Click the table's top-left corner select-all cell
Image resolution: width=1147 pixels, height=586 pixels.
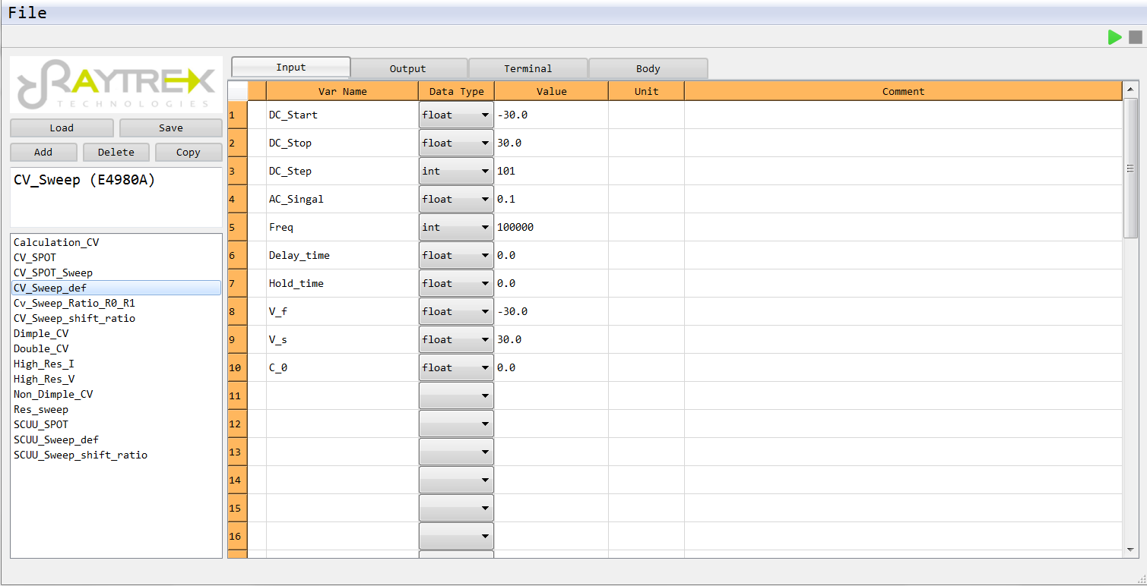pyautogui.click(x=237, y=91)
